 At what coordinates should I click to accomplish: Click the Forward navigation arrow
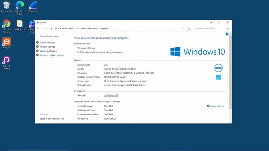tap(44, 29)
